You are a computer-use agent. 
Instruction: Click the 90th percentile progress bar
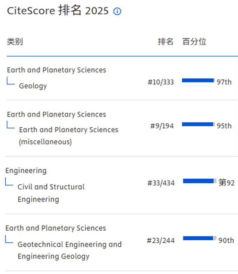[x=200, y=238]
